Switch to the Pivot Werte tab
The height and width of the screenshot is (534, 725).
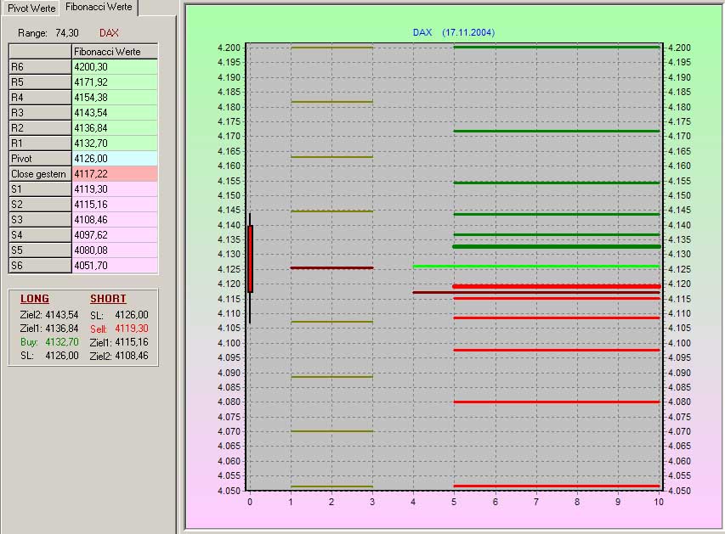tap(31, 8)
